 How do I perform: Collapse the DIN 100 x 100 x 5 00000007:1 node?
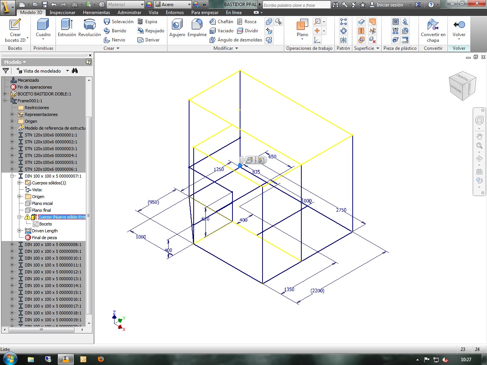12,176
